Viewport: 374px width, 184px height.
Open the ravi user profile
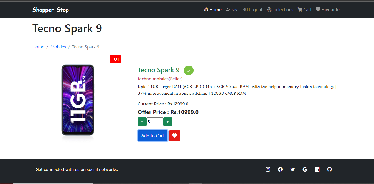(x=232, y=10)
